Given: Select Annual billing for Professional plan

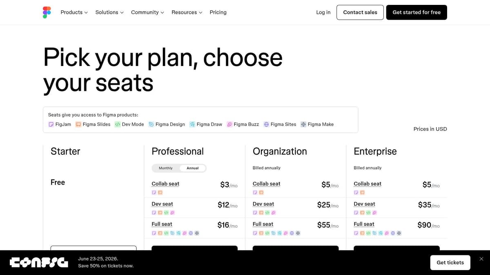Looking at the screenshot, I should tap(192, 168).
